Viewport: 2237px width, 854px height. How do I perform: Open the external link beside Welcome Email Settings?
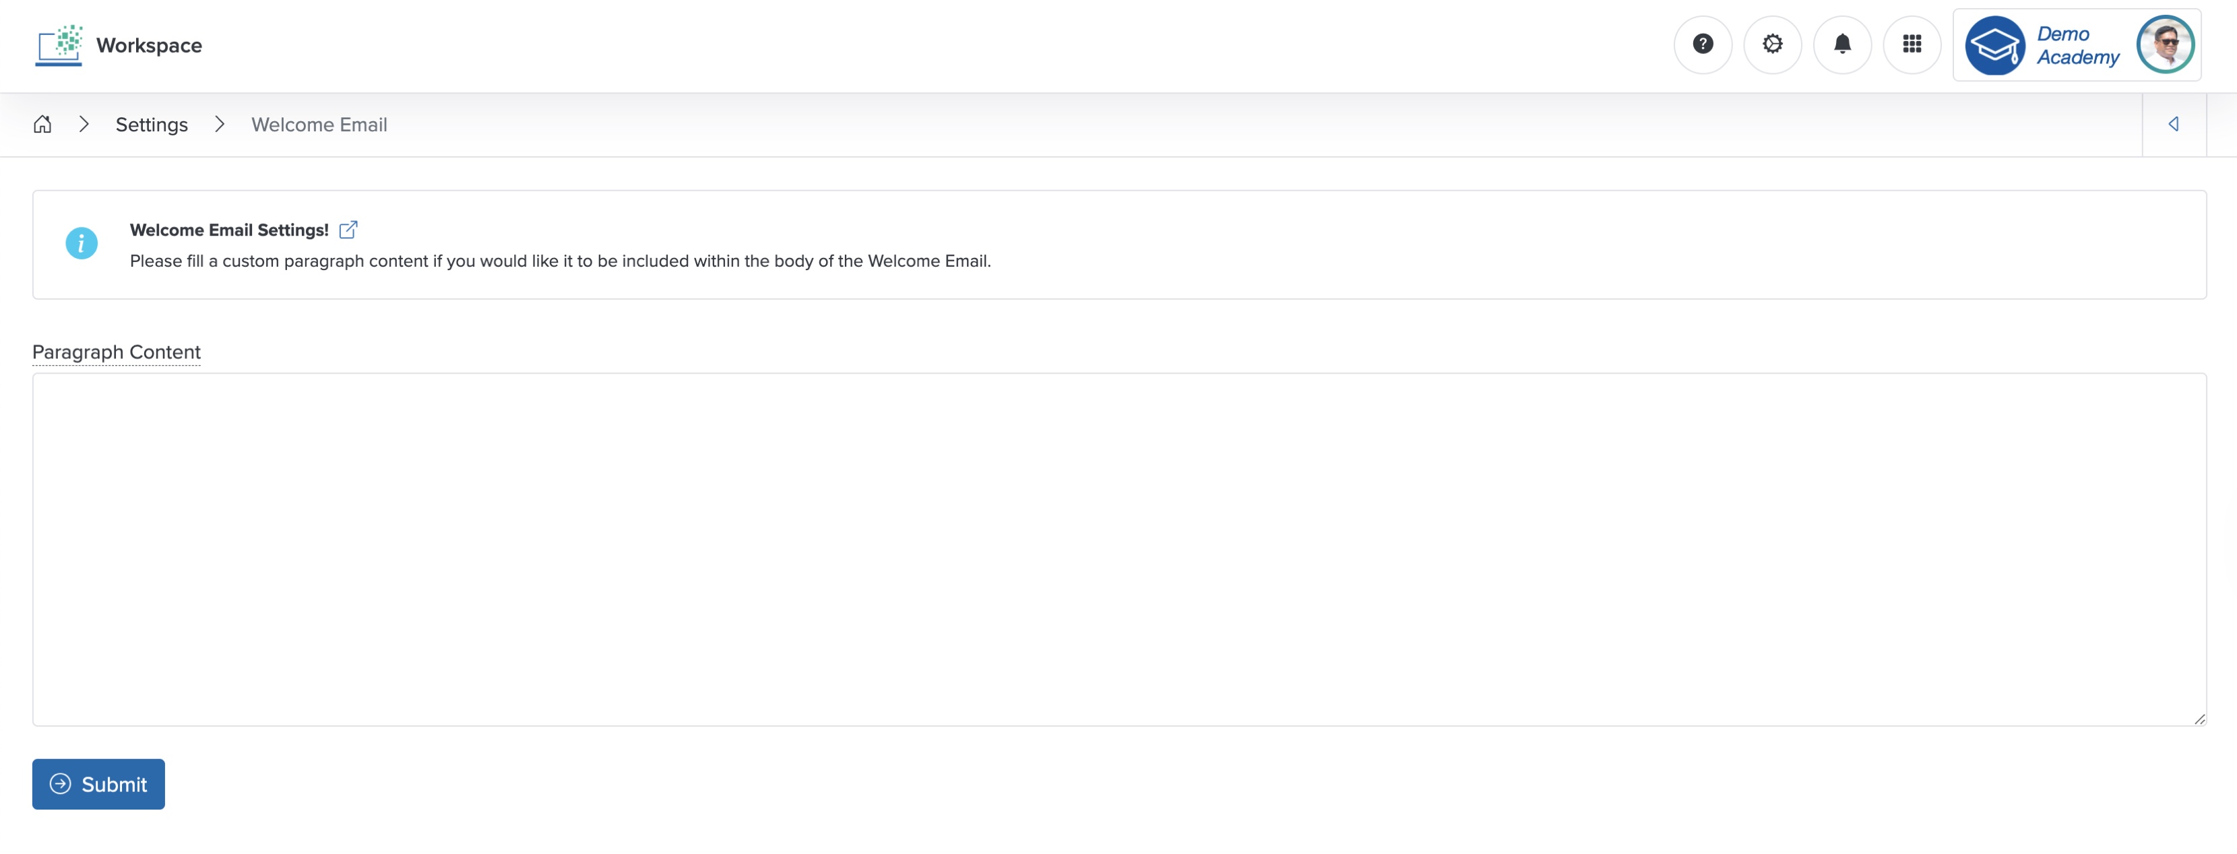[x=350, y=229]
